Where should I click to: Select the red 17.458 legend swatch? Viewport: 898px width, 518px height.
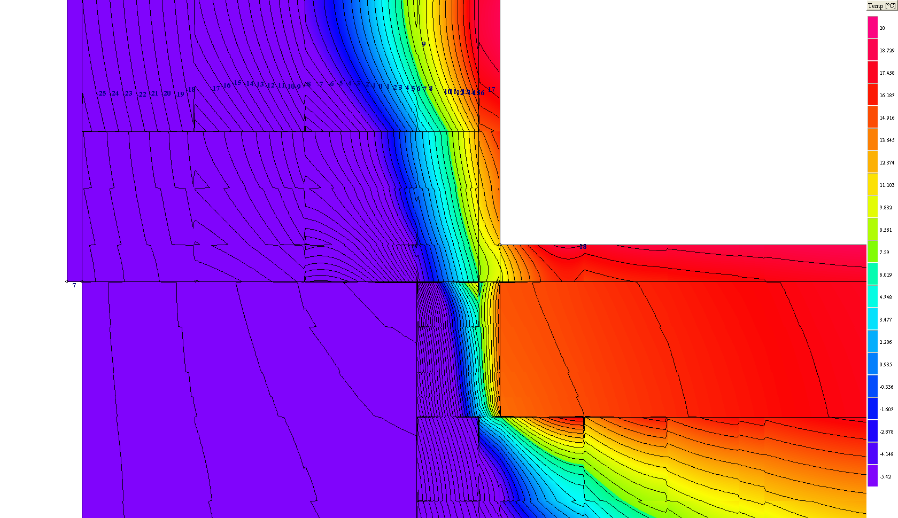pos(872,72)
